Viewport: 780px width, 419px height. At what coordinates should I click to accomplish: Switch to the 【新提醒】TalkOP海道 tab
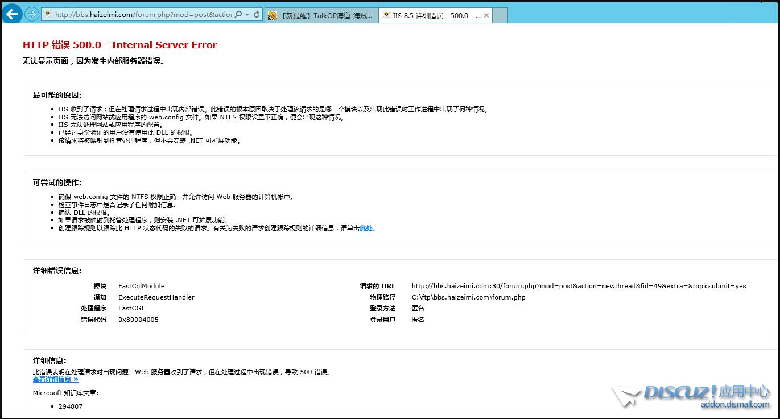click(324, 16)
